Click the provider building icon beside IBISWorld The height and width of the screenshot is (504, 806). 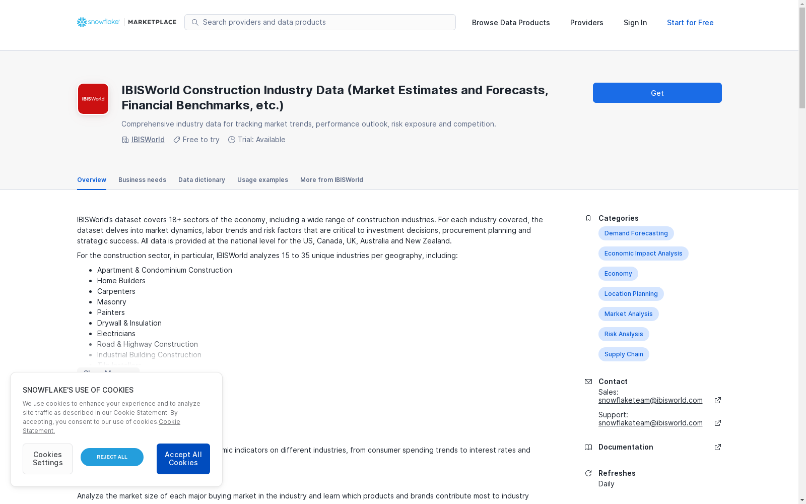click(x=125, y=140)
